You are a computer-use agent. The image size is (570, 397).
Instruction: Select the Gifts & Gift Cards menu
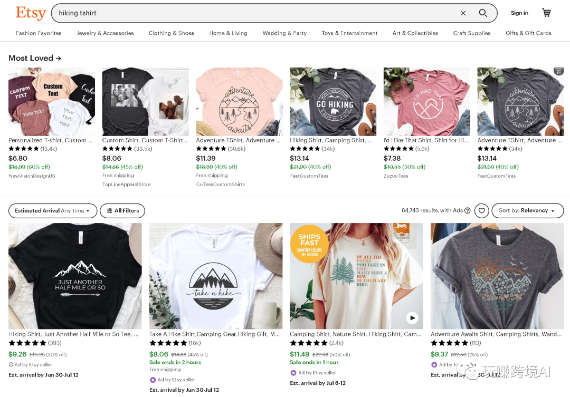pyautogui.click(x=528, y=33)
